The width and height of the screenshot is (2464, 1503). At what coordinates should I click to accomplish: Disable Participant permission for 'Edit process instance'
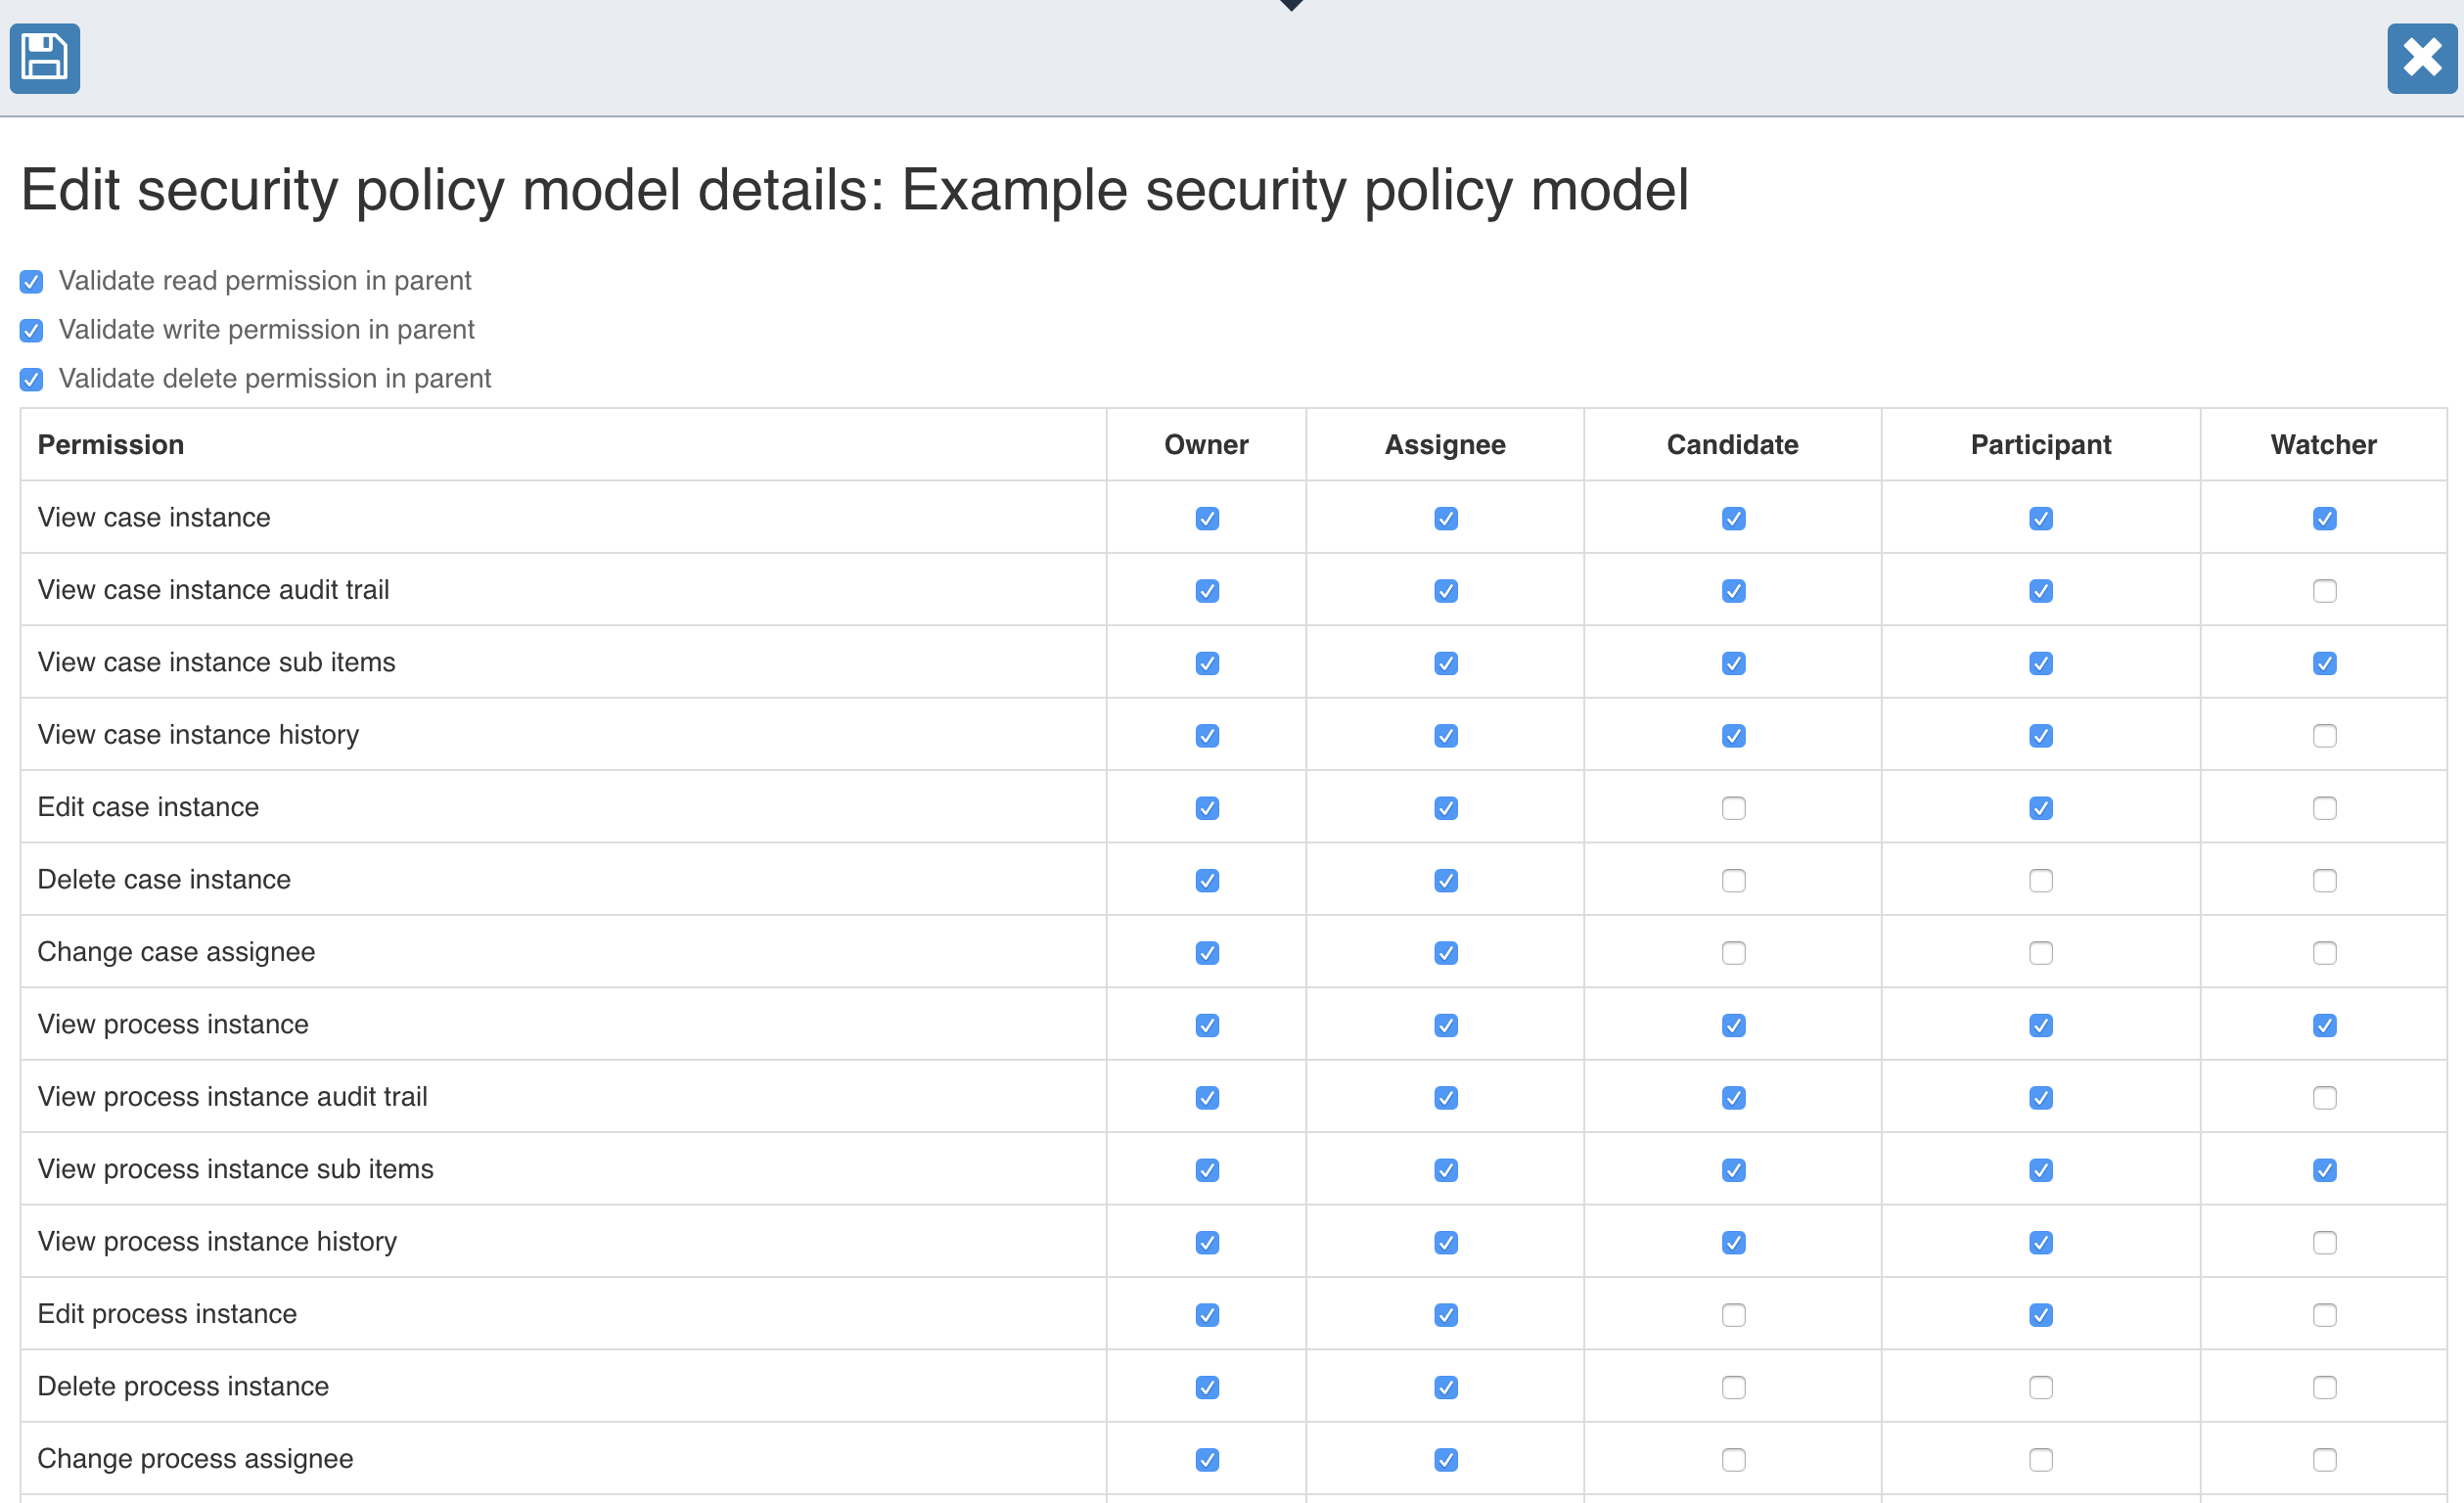[x=2040, y=1314]
